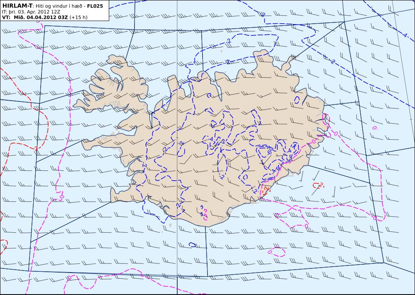Select the 'Hiti og vindur í hæð' caption
The height and width of the screenshot is (295, 415).
click(60, 6)
